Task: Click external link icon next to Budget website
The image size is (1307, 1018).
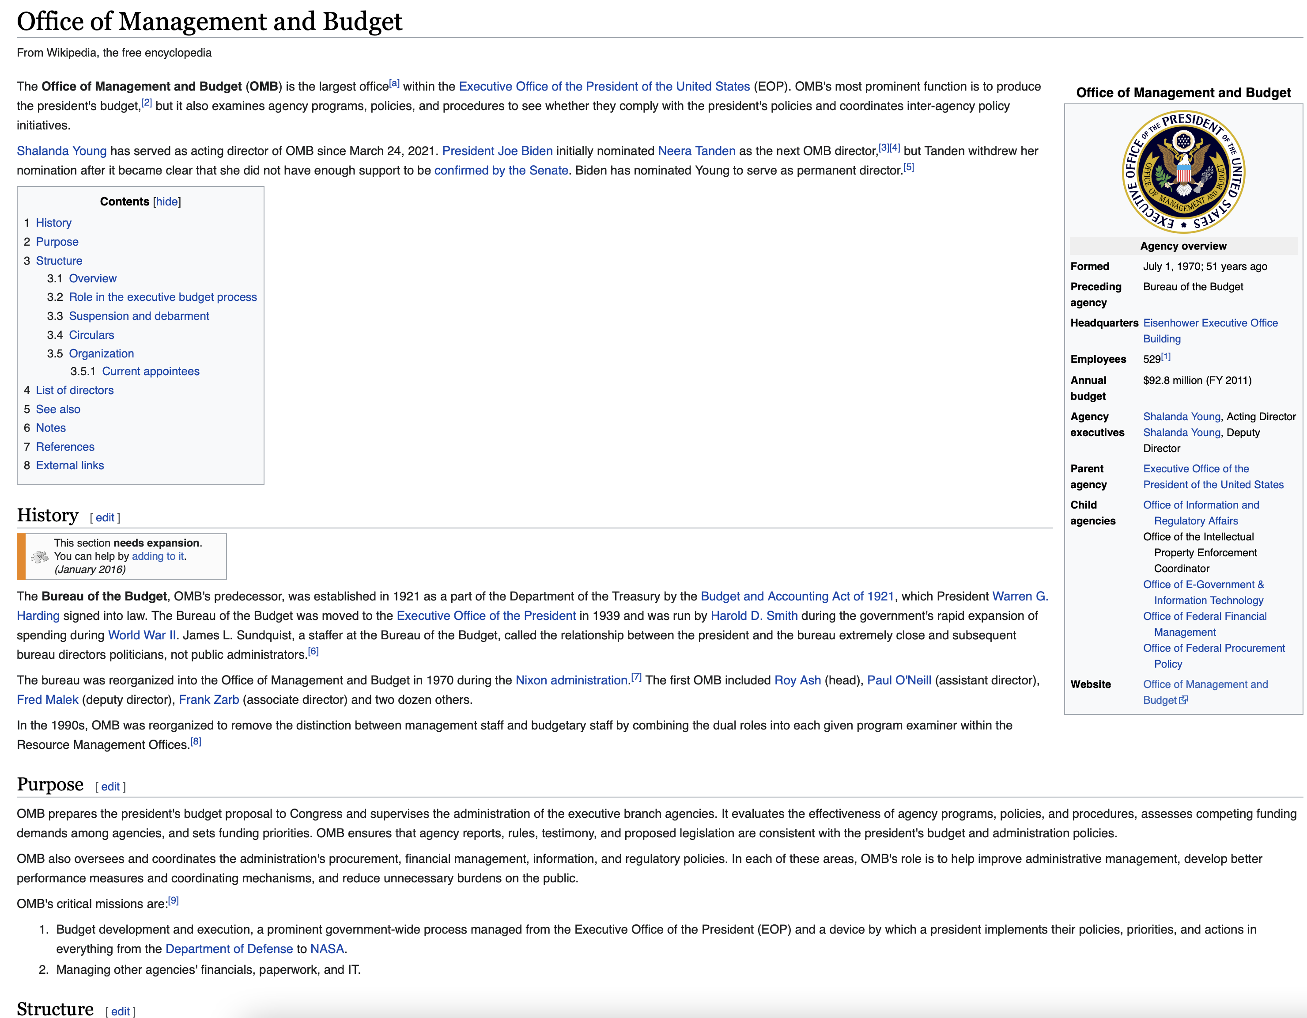Action: coord(1183,700)
